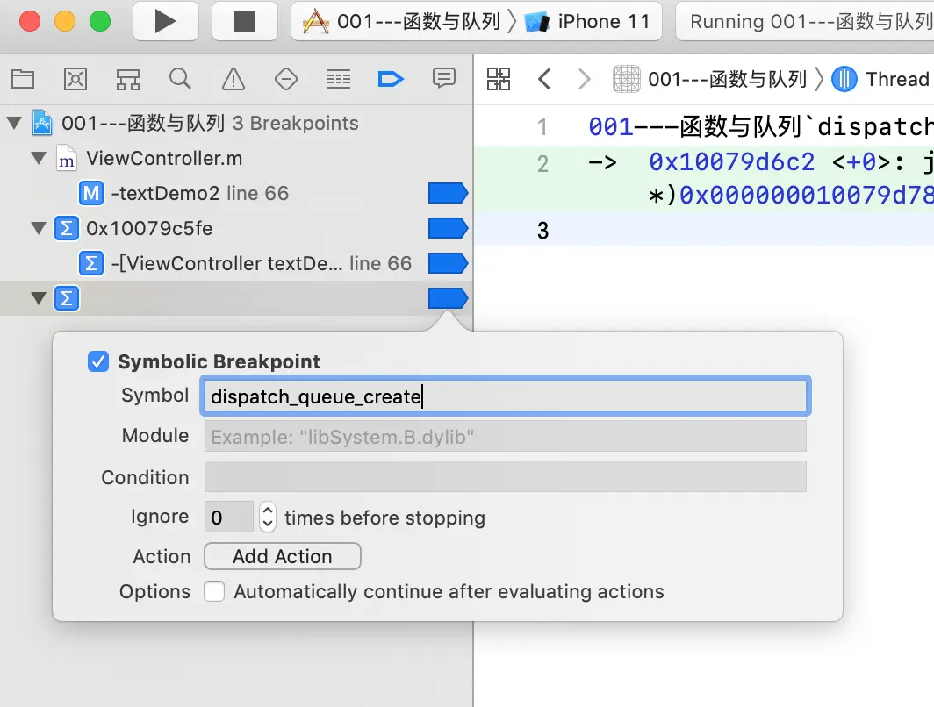The image size is (934, 707).
Task: Click the M method icon for -textDemo2
Action: [91, 193]
